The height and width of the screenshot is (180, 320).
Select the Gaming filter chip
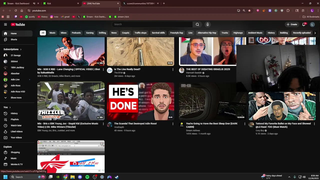click(x=90, y=33)
